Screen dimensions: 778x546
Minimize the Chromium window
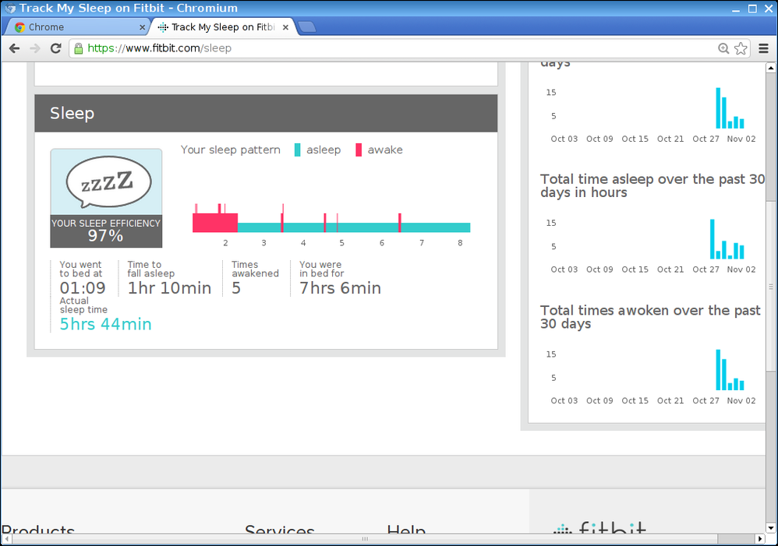click(736, 9)
